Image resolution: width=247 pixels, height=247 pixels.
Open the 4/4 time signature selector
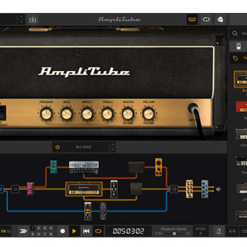pyautogui.click(x=232, y=231)
